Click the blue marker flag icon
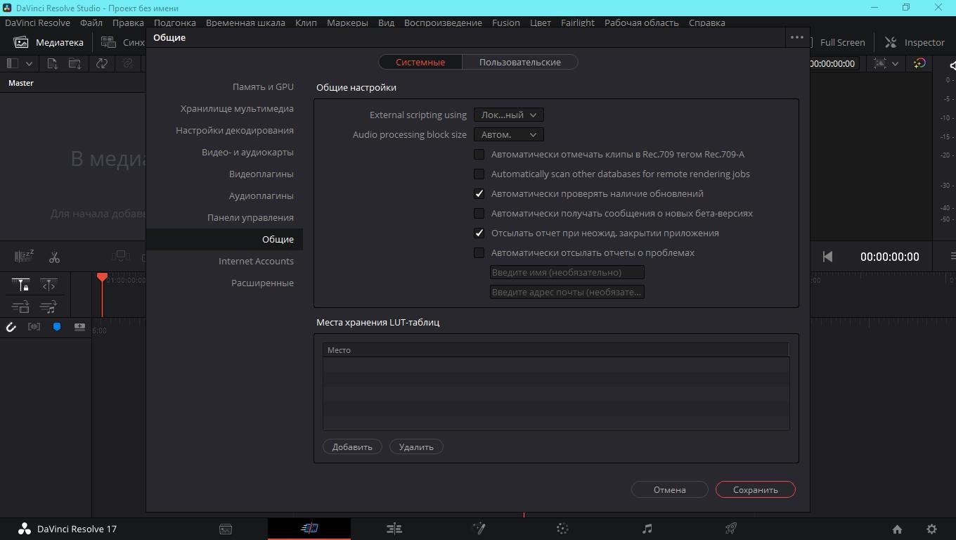Image resolution: width=956 pixels, height=540 pixels. pyautogui.click(x=57, y=327)
